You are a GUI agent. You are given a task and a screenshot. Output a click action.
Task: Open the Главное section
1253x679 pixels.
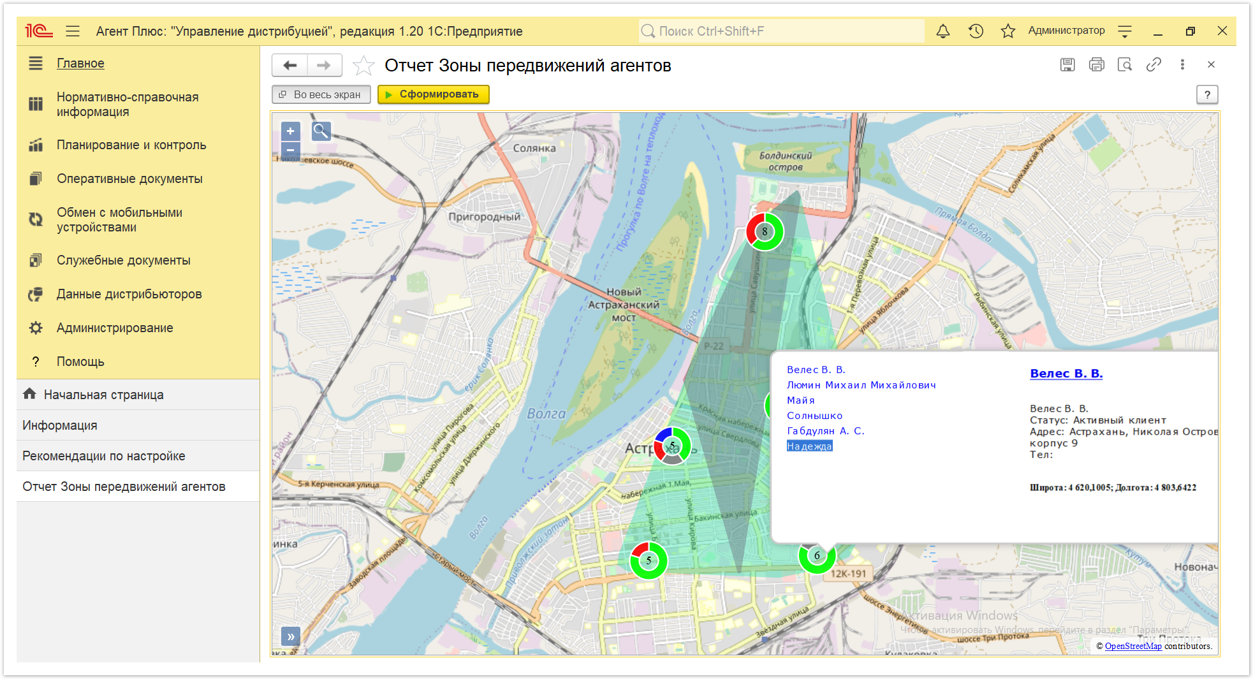point(80,63)
